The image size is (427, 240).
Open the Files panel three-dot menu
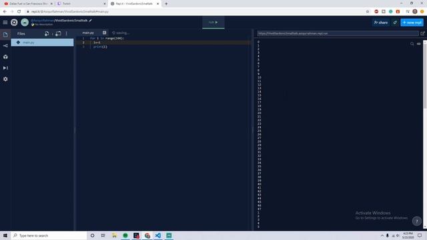pyautogui.click(x=67, y=33)
